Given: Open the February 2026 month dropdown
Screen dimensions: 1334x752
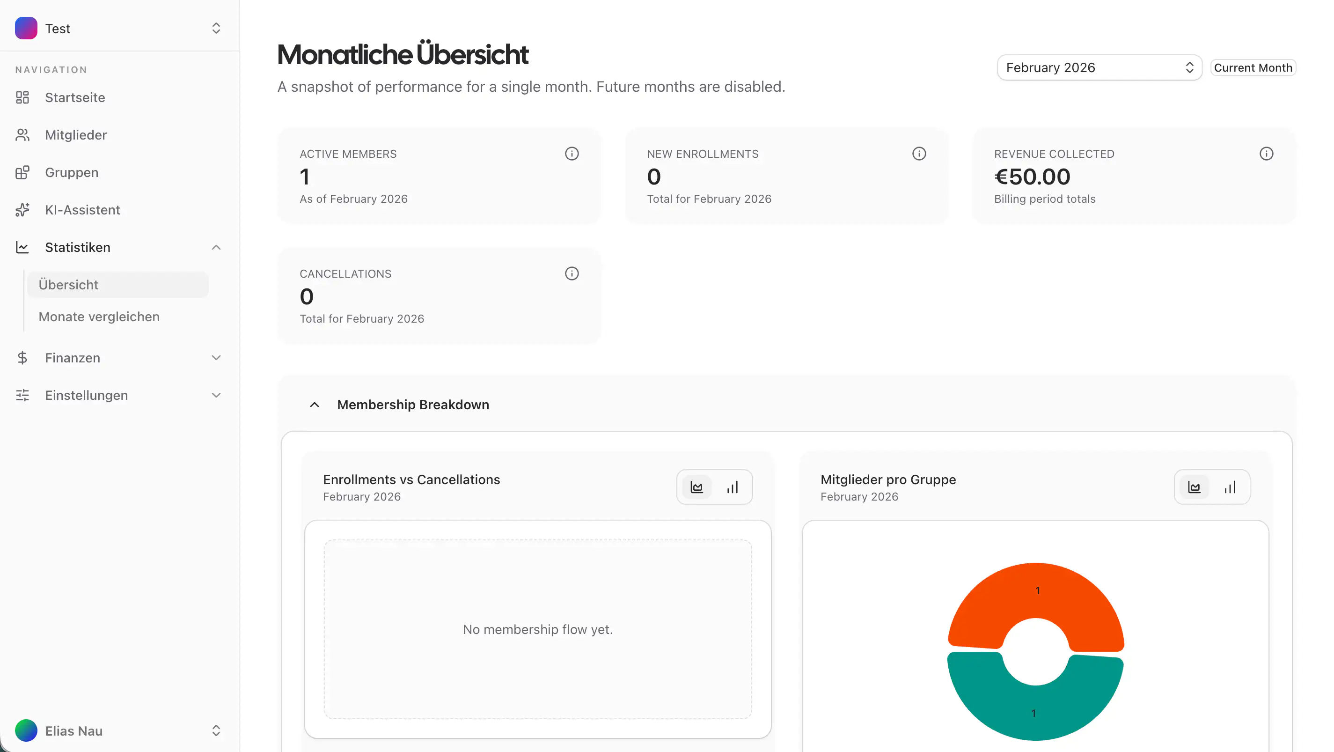Looking at the screenshot, I should pyautogui.click(x=1099, y=67).
